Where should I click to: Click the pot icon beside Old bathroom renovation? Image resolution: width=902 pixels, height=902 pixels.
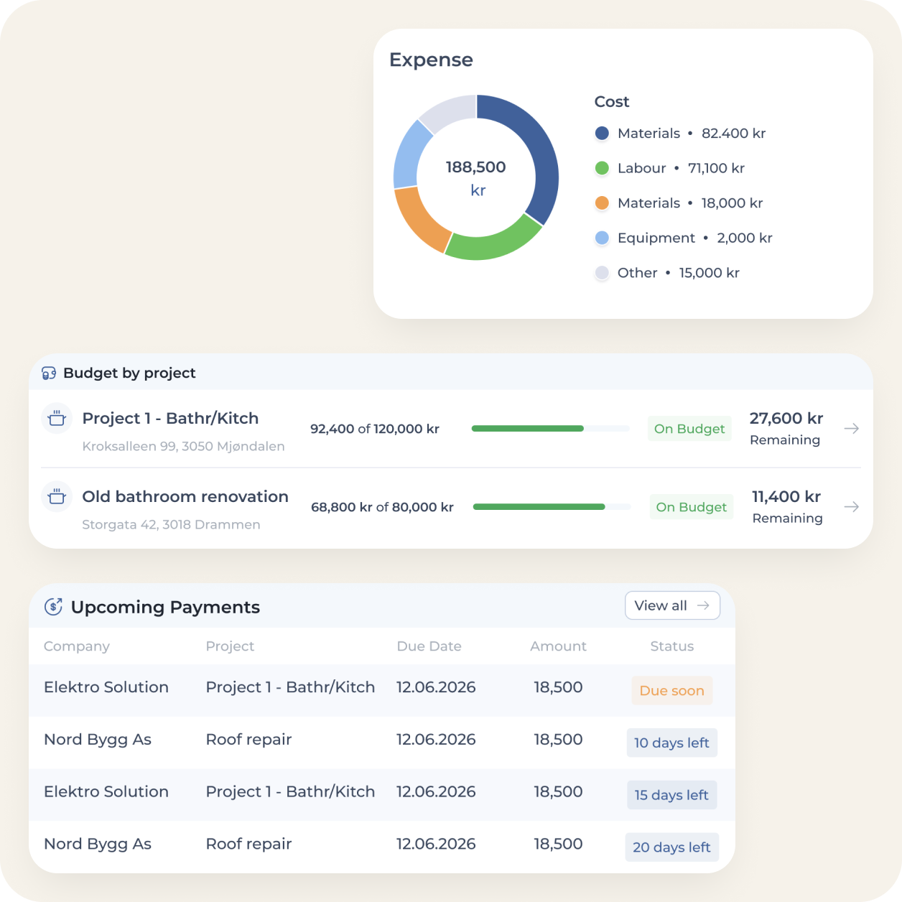click(x=57, y=496)
